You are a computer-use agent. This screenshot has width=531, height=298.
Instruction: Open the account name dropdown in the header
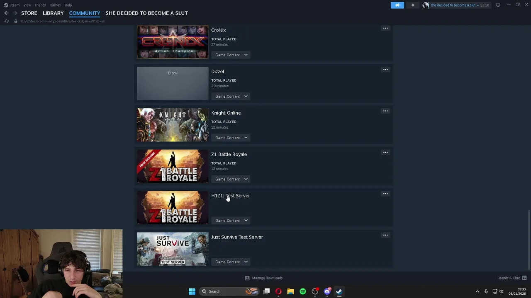[x=454, y=5]
